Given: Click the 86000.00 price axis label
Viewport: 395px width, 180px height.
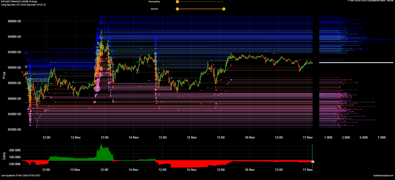Looking at the screenshot, I should click(14, 98).
